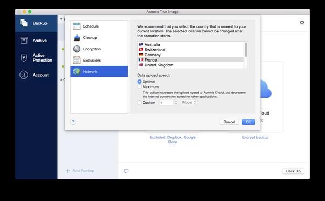
Task: Open the Mbps unit dropdown
Action: tap(188, 102)
